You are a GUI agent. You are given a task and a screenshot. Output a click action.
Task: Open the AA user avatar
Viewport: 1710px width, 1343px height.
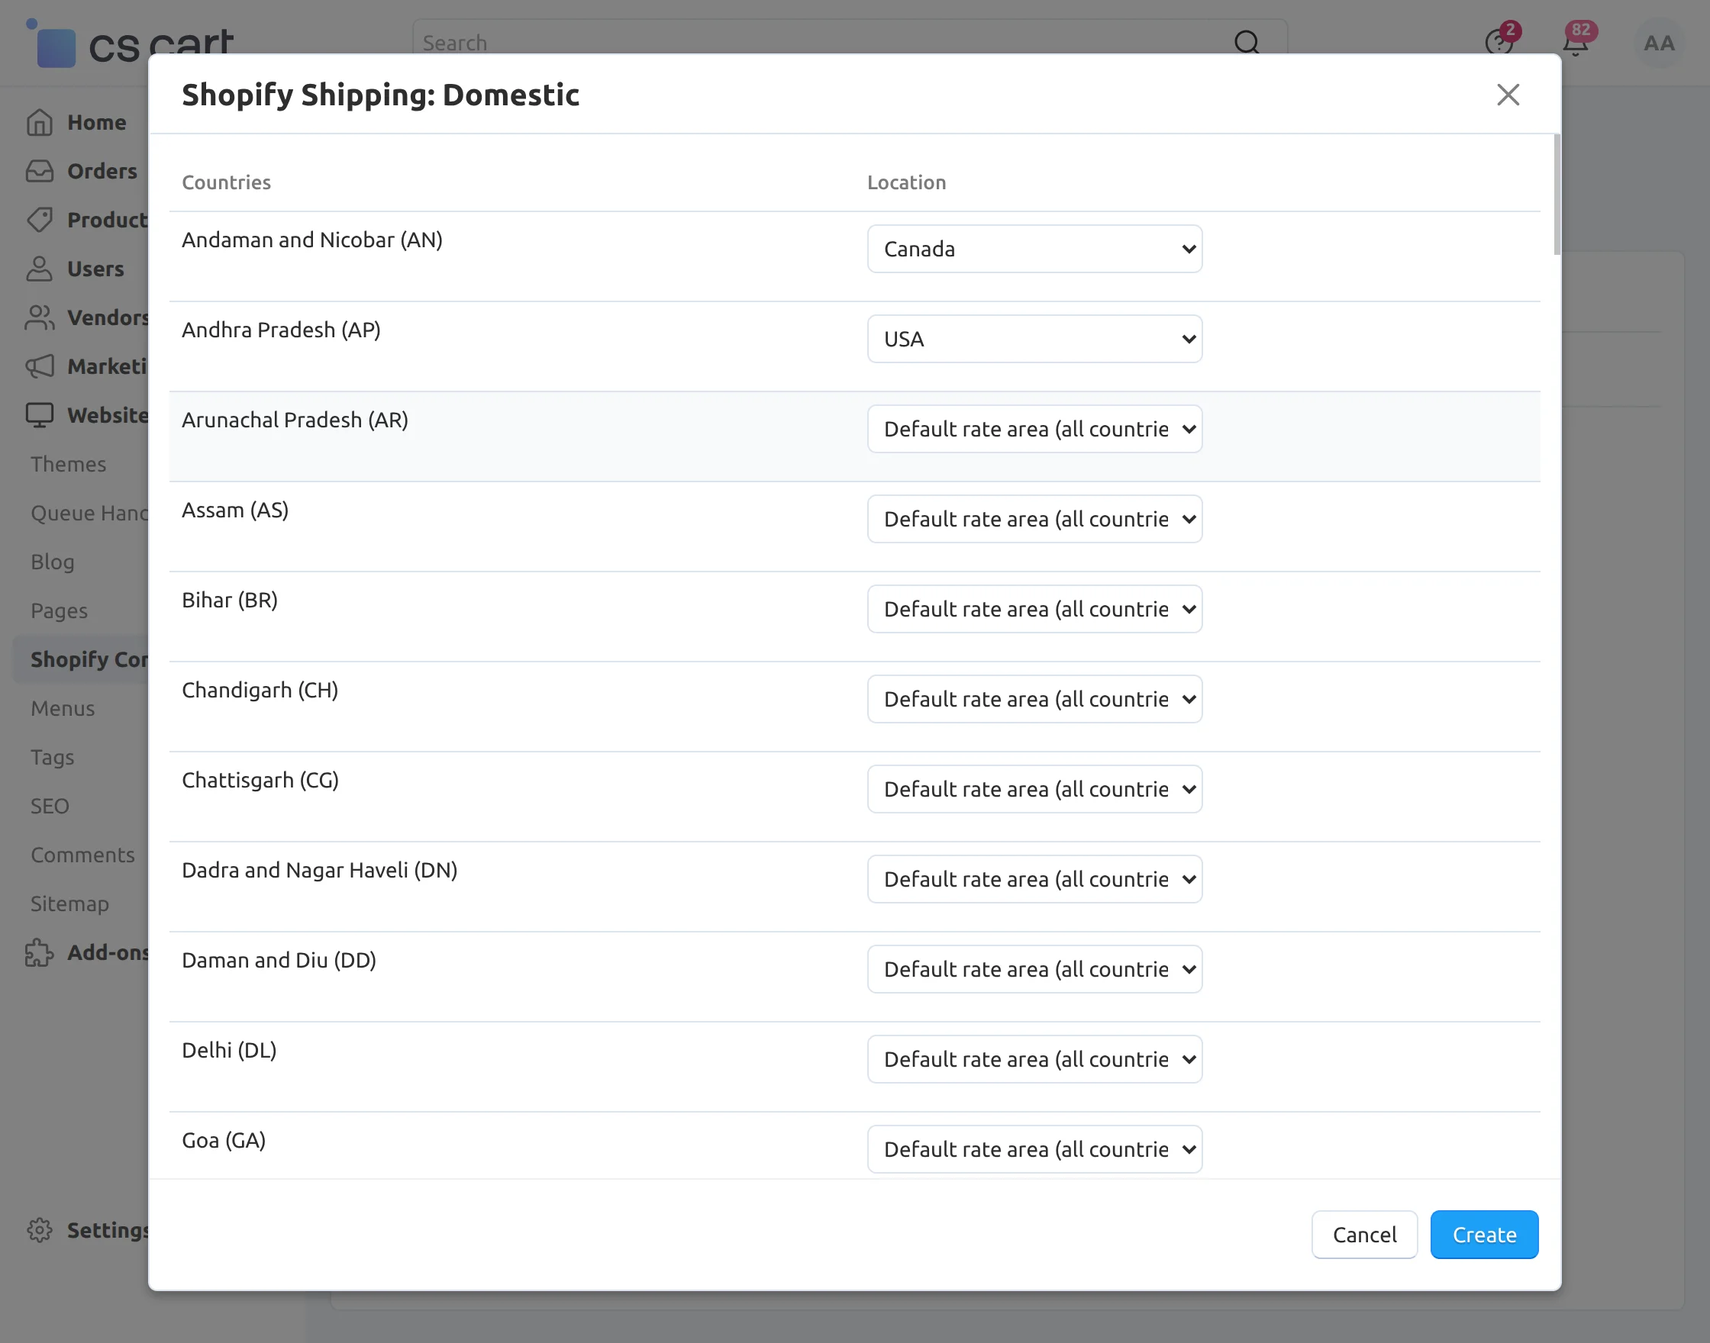click(x=1659, y=43)
